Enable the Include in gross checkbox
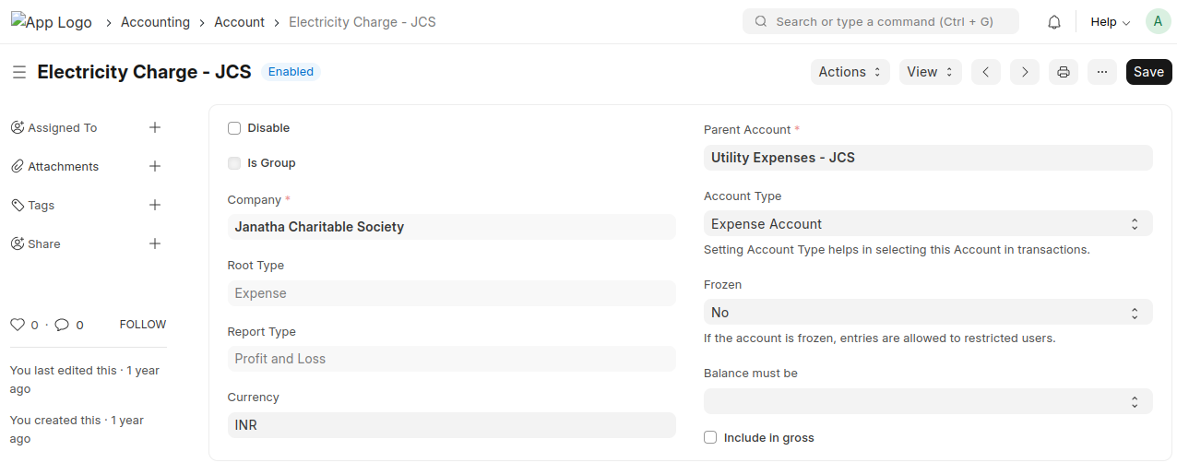Viewport: 1177px width, 463px height. coord(710,438)
